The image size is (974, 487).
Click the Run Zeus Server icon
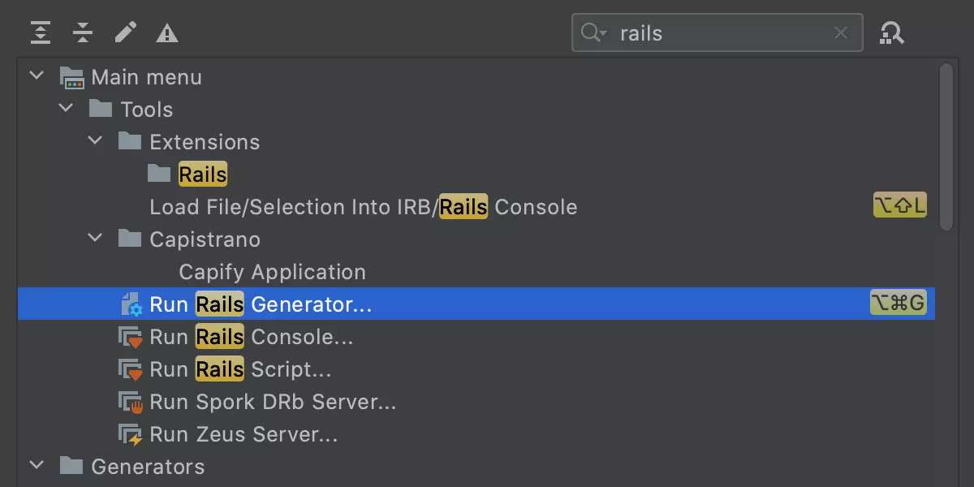[131, 434]
